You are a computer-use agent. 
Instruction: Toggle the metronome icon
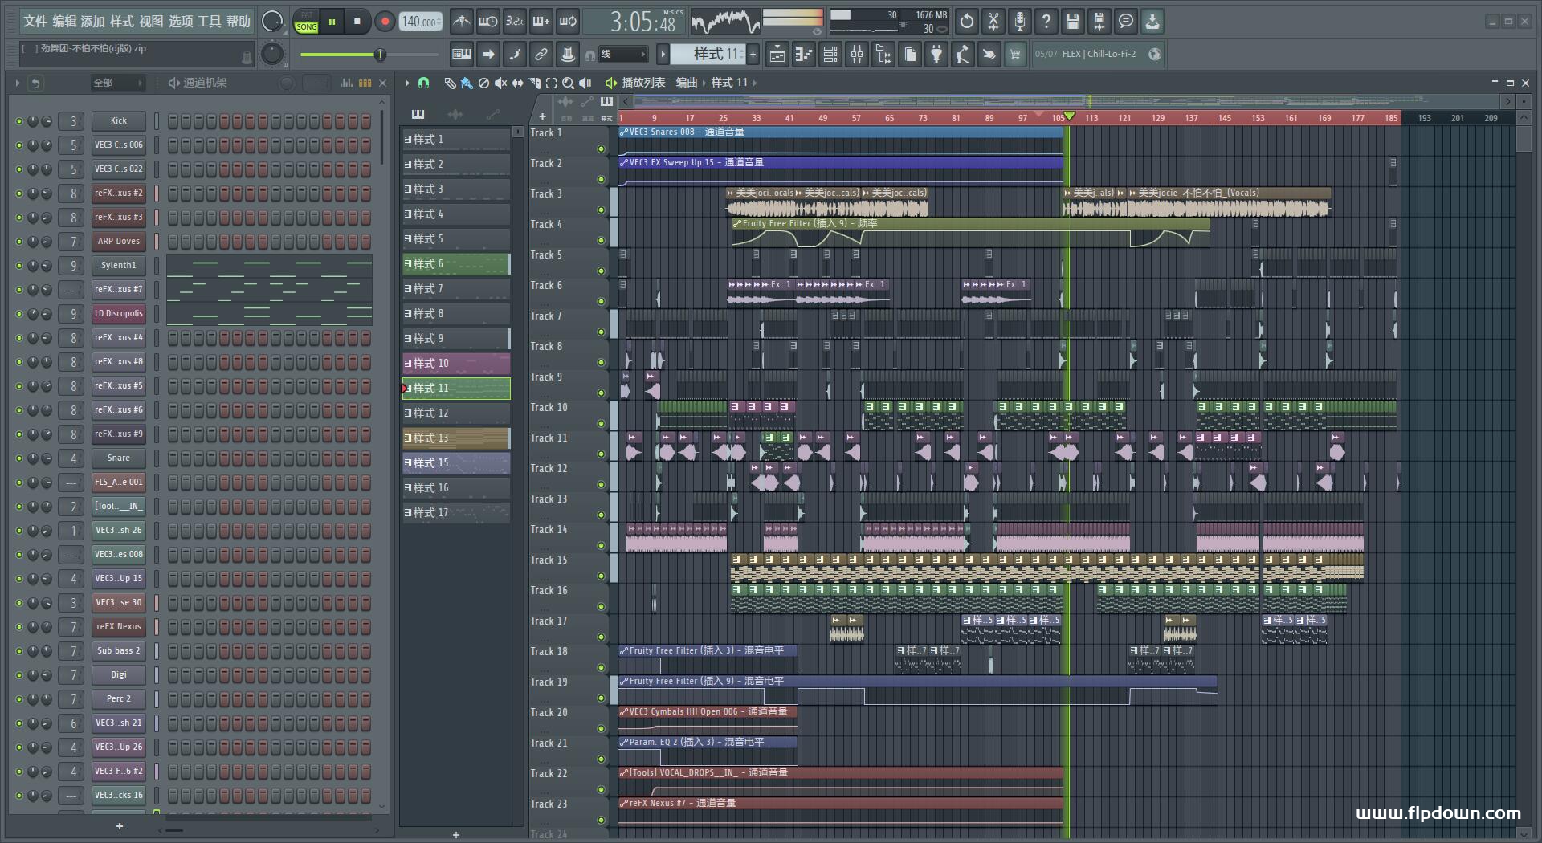click(461, 22)
